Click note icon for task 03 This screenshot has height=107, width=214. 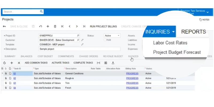click(10, 83)
